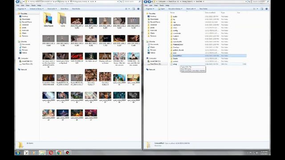Select the setup XML file row
This screenshot has width=285, height=160.
208,64
